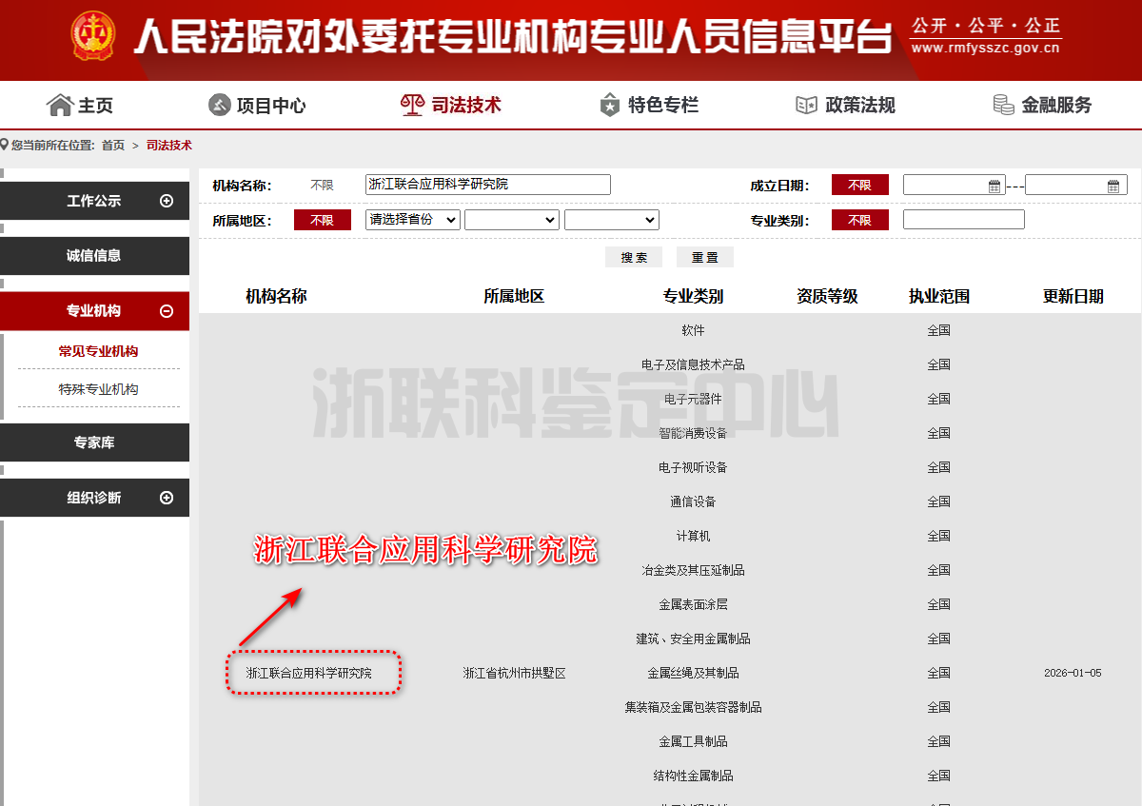Click the scales icon beside 司法技术

(x=412, y=105)
